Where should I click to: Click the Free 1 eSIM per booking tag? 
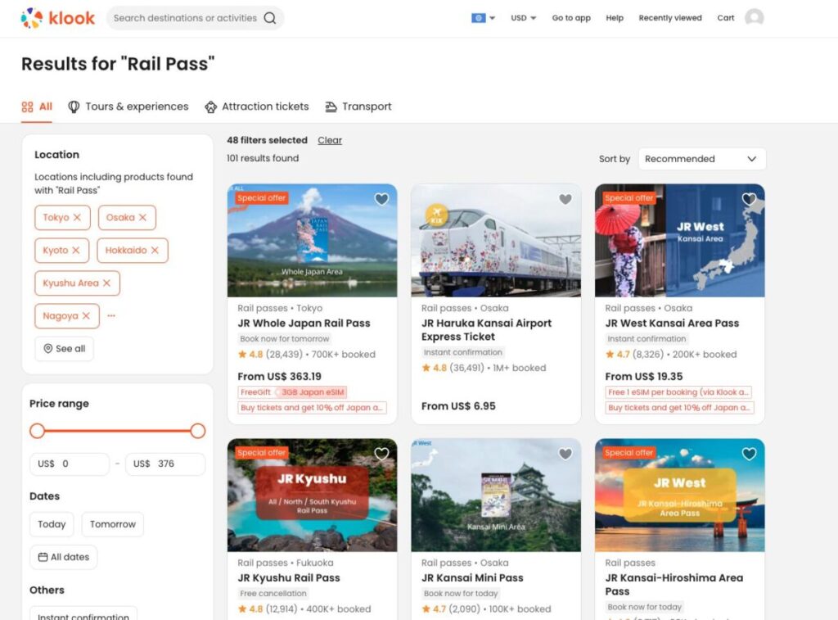[678, 392]
